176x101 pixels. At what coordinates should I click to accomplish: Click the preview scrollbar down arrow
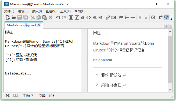click(x=170, y=90)
